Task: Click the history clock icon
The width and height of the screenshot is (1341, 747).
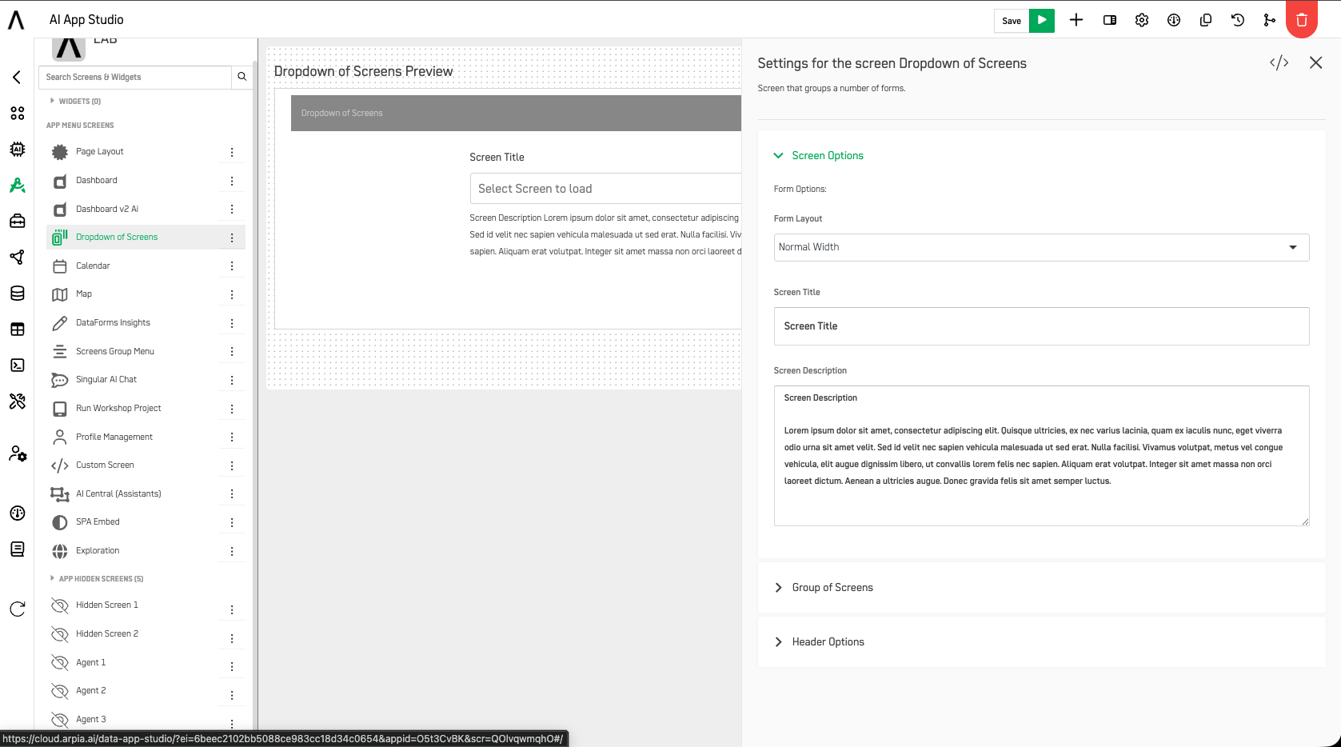Action: coord(1238,21)
